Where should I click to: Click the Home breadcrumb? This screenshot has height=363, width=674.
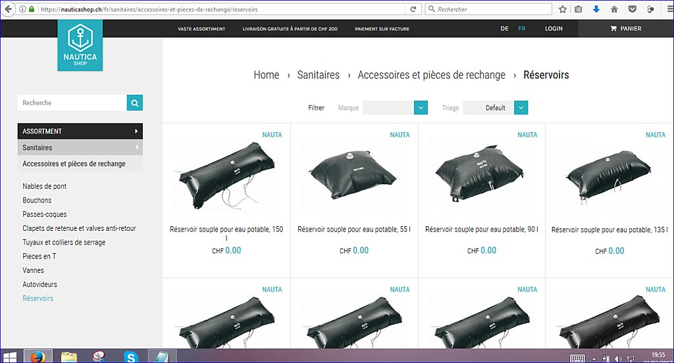(266, 75)
